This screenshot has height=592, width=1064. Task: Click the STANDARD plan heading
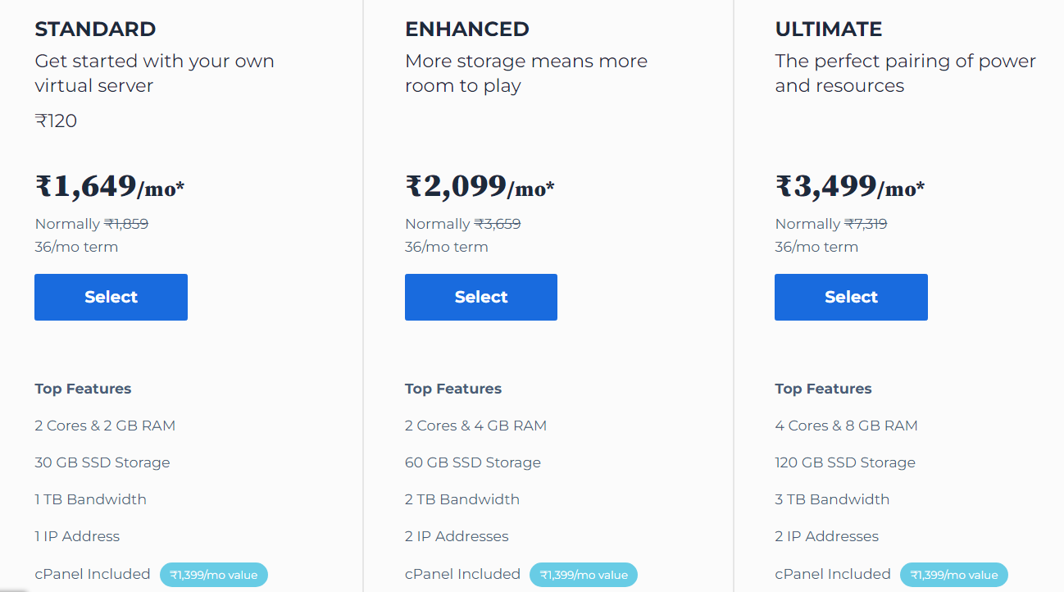click(95, 30)
